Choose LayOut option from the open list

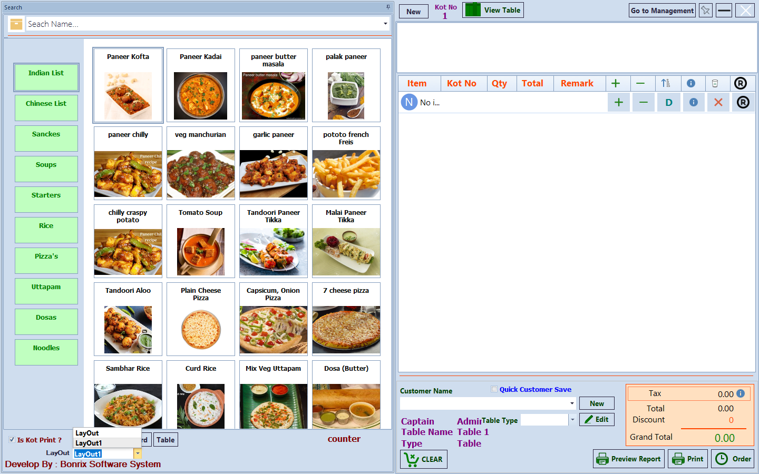(87, 433)
